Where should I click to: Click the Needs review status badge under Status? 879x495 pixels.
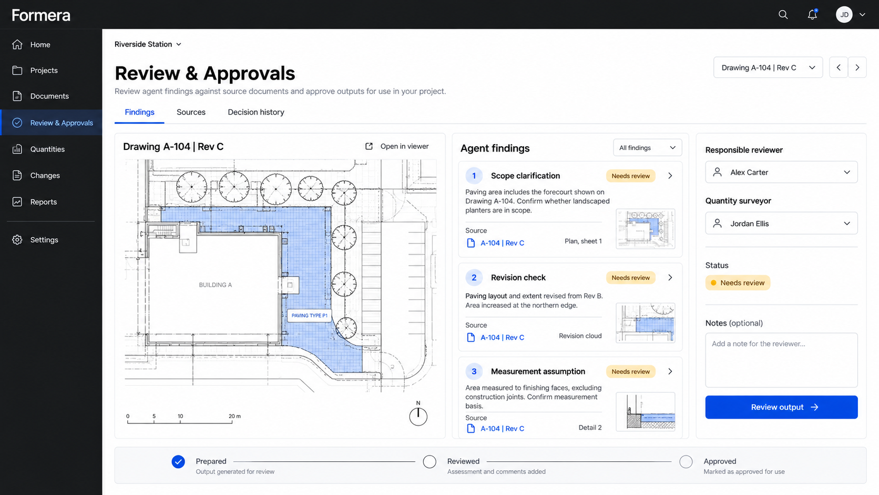coord(738,283)
